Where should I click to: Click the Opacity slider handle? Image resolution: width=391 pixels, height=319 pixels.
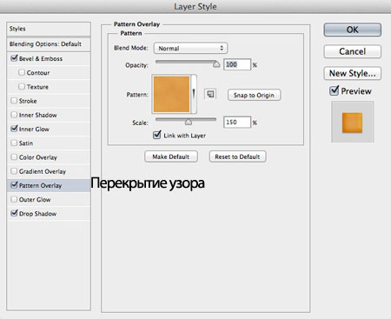pos(216,64)
